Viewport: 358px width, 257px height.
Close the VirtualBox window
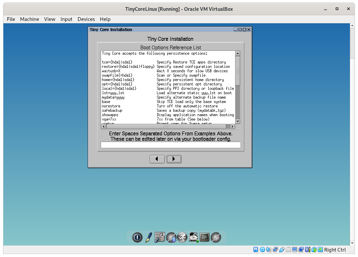coord(349,9)
